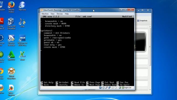Click the 'read only = yes' line
Screen dimensions: 177x100
click(53, 45)
